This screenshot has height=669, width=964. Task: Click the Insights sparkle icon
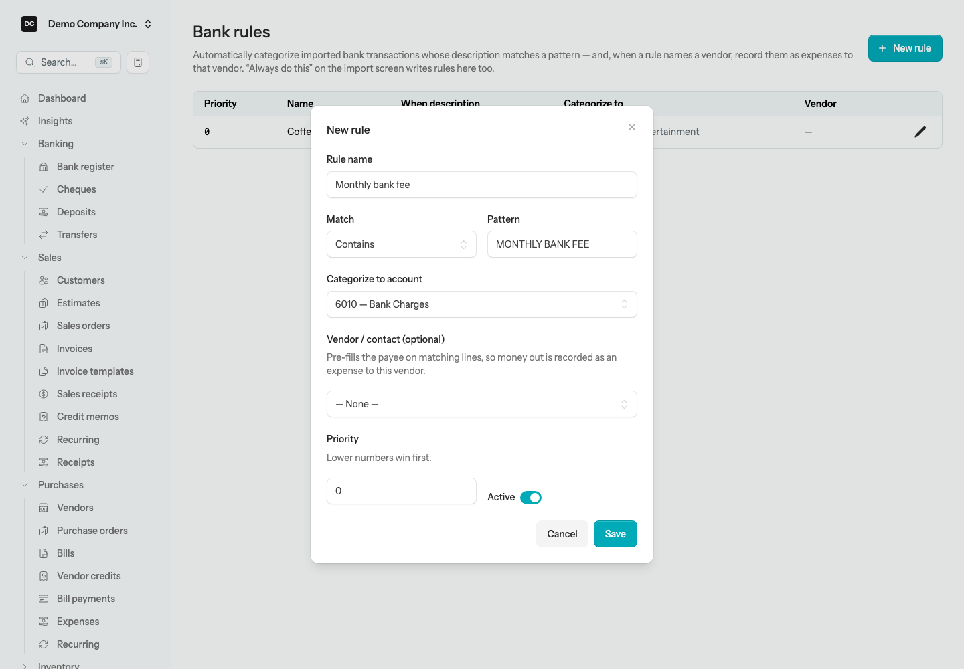25,121
